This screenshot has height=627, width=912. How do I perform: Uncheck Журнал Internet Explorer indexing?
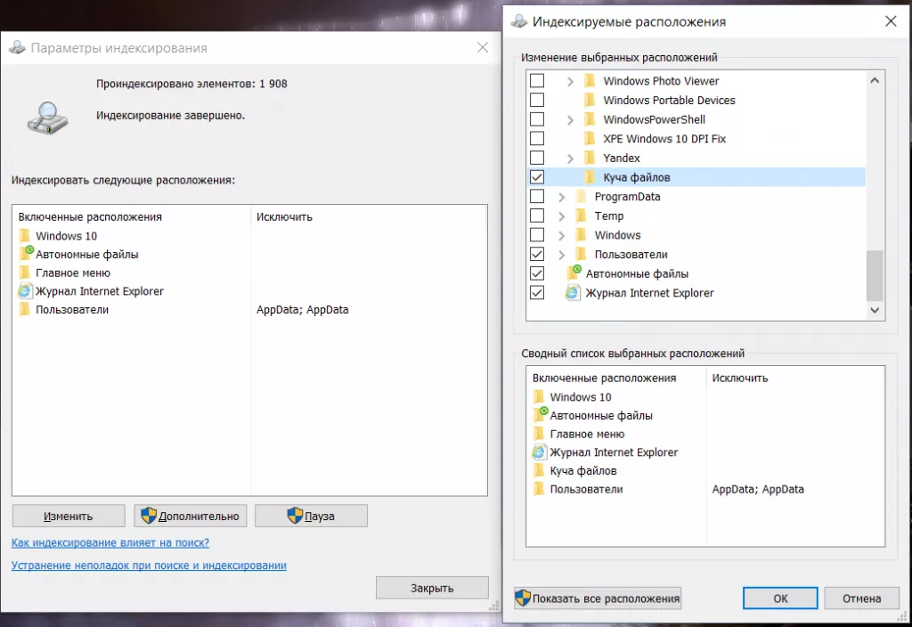538,292
